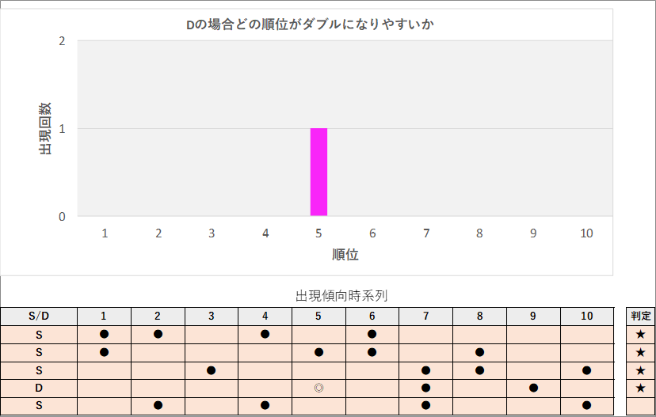Click last-row dot under column 2
Image resolution: width=656 pixels, height=417 pixels.
(158, 405)
